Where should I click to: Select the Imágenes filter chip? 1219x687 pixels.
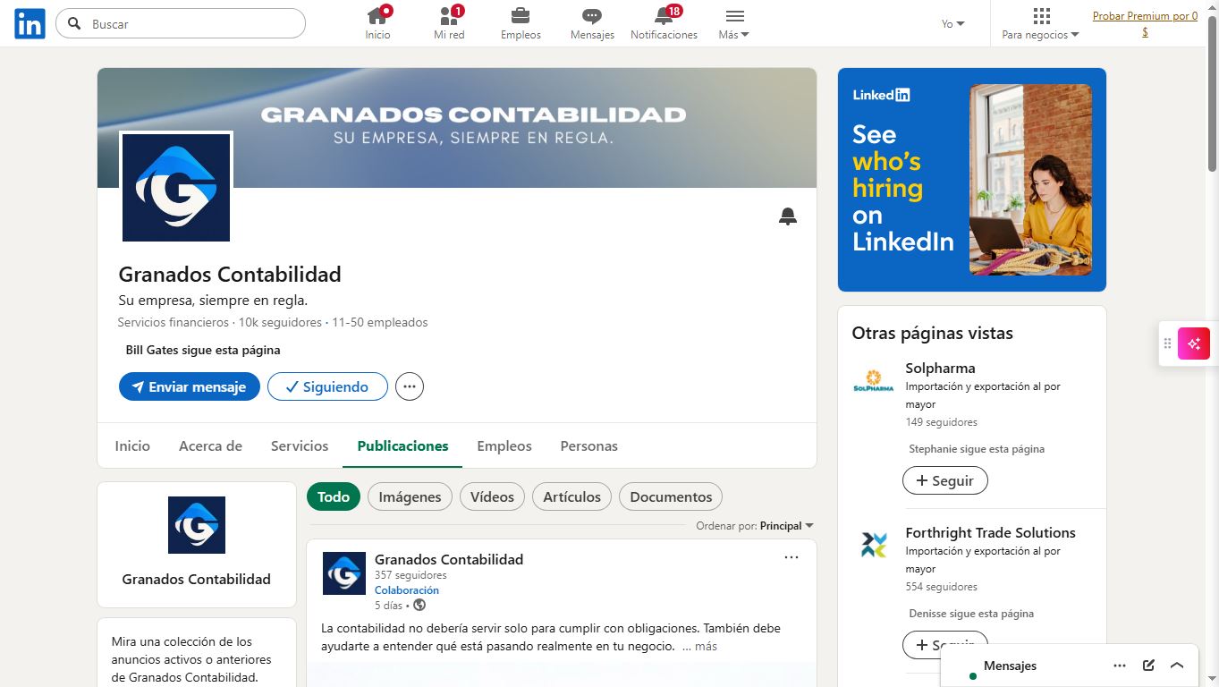[x=410, y=496]
